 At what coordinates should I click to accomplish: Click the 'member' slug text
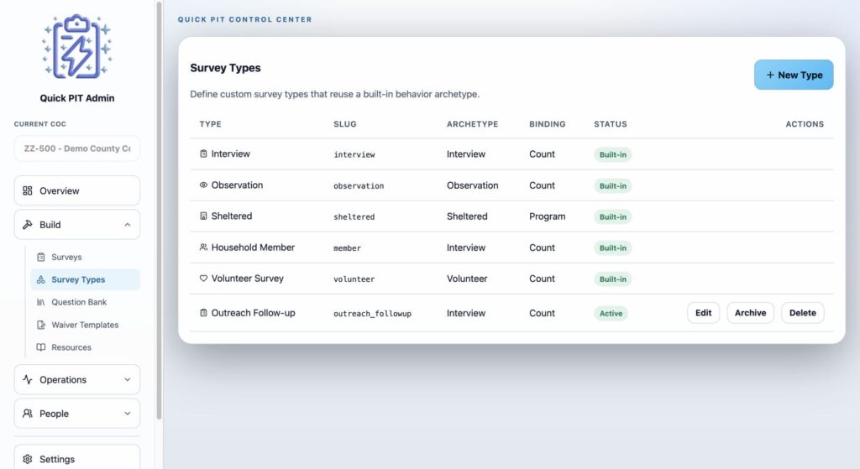pyautogui.click(x=347, y=248)
